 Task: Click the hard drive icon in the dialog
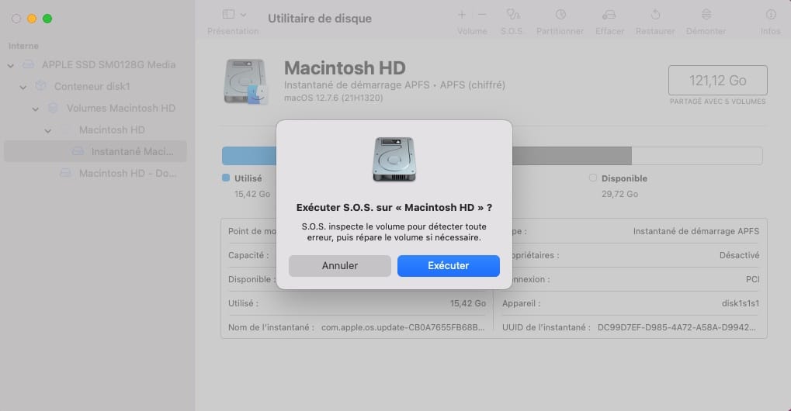[x=394, y=159]
